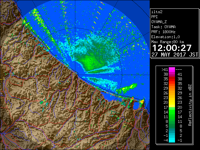Pick the teal legend band beside '2'

click(172, 131)
